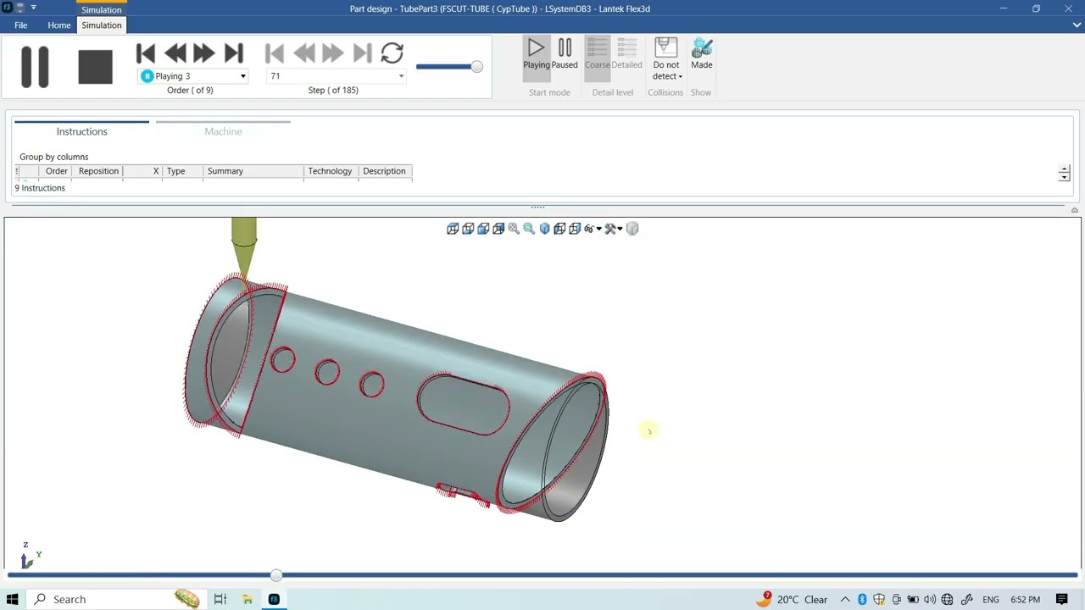The height and width of the screenshot is (610, 1085).
Task: Open the 'Do not detect' collisions dropdown
Action: click(666, 59)
